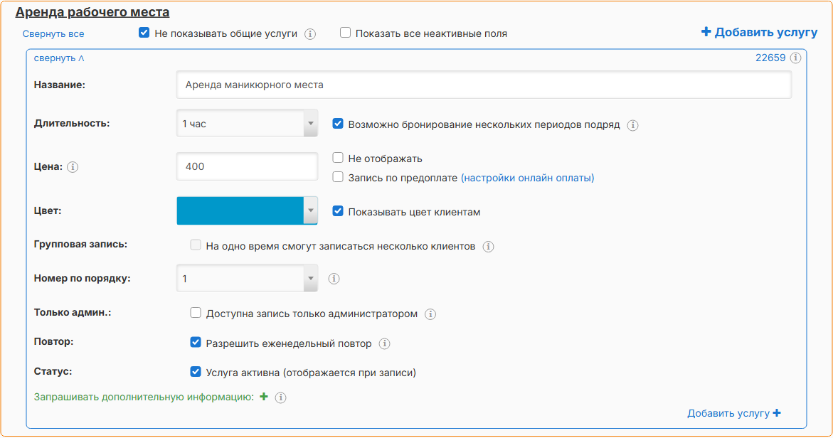Image resolution: width=833 pixels, height=438 pixels.
Task: Open info icon for booking several periods
Action: [632, 125]
